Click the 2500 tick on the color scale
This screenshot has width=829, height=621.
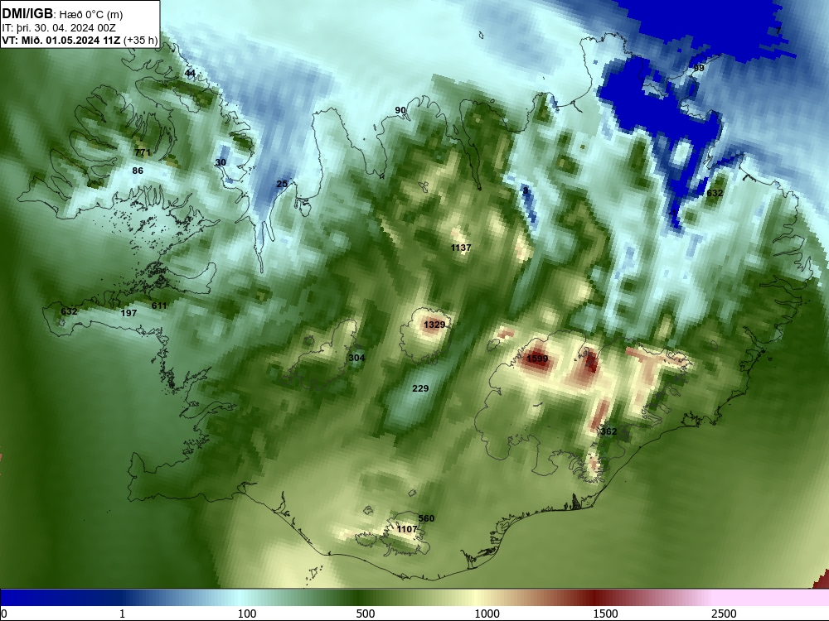[724, 614]
